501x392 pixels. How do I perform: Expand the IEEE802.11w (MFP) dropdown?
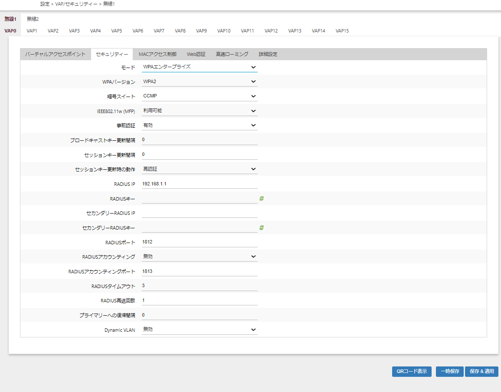[x=200, y=111]
